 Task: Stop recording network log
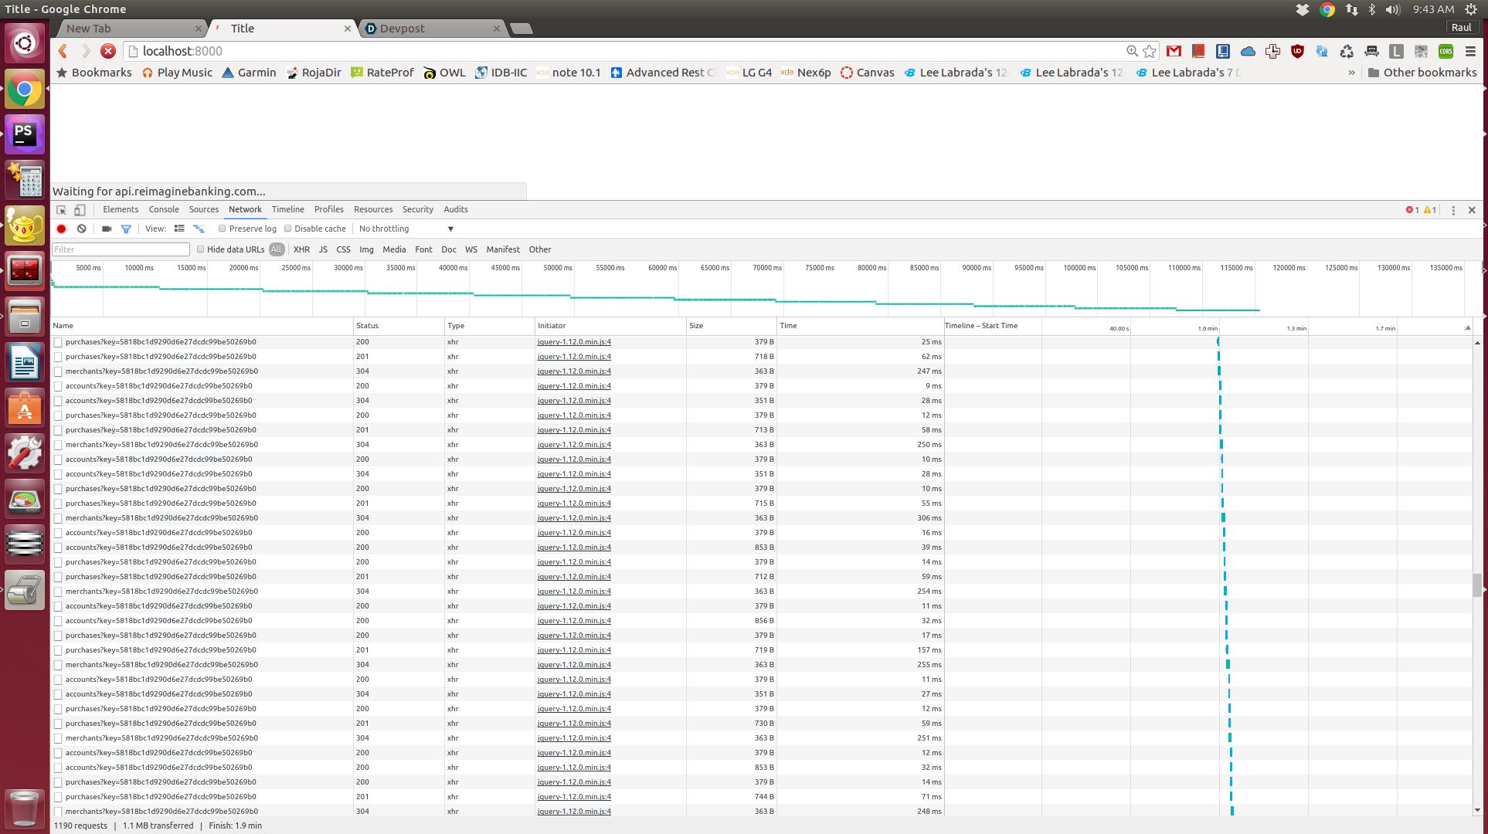coord(61,229)
